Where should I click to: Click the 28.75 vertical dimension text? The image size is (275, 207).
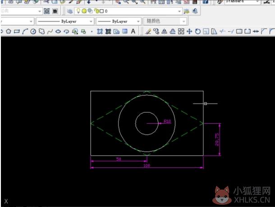[217, 139]
